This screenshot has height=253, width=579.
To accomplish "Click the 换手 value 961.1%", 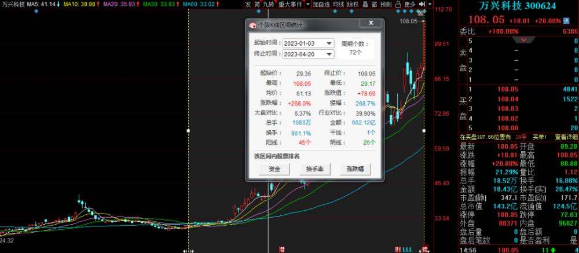I will 301,133.
